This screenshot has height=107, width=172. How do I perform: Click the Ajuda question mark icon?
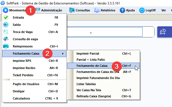pos(122,10)
